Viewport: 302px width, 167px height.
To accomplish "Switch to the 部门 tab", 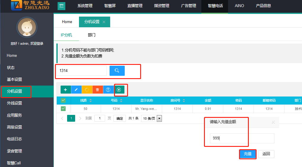I will tap(91, 35).
